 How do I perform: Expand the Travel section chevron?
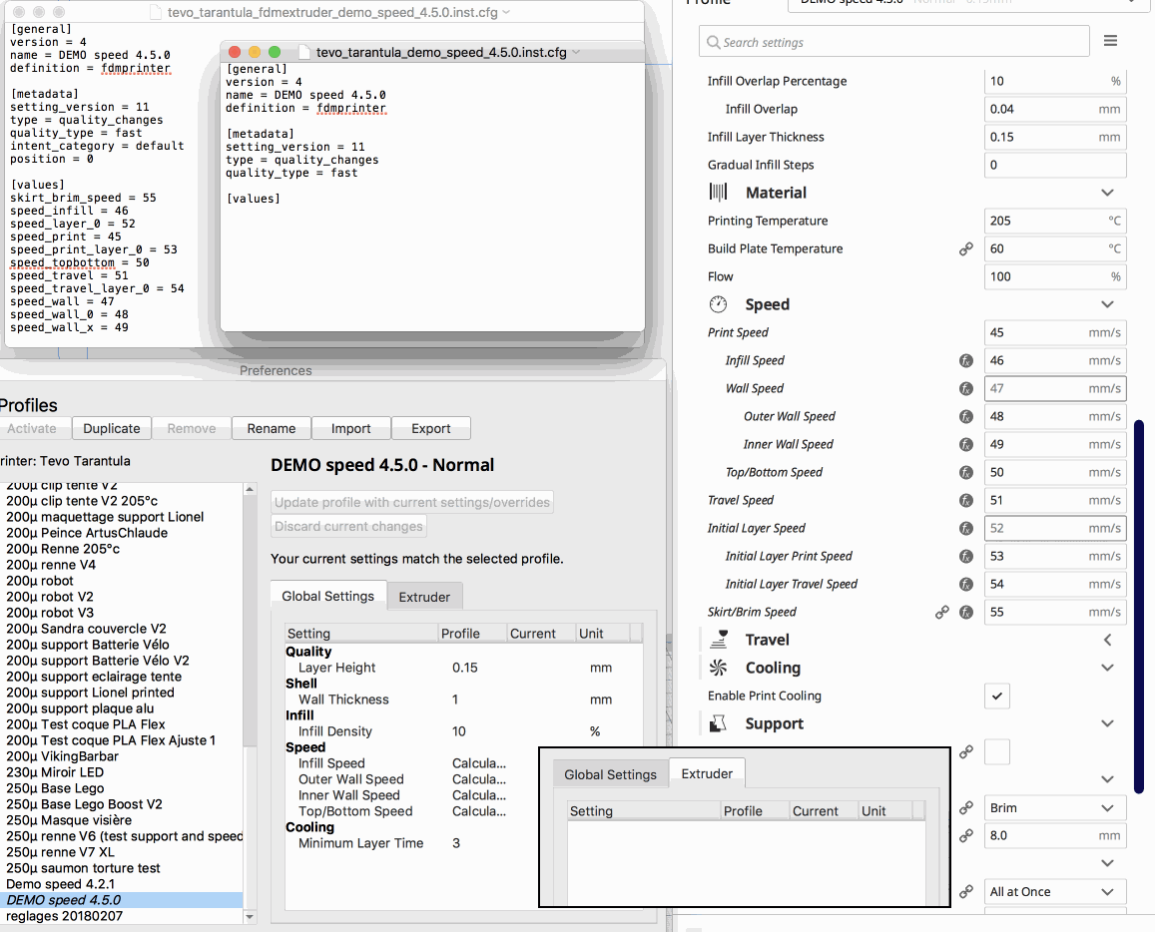point(1106,640)
